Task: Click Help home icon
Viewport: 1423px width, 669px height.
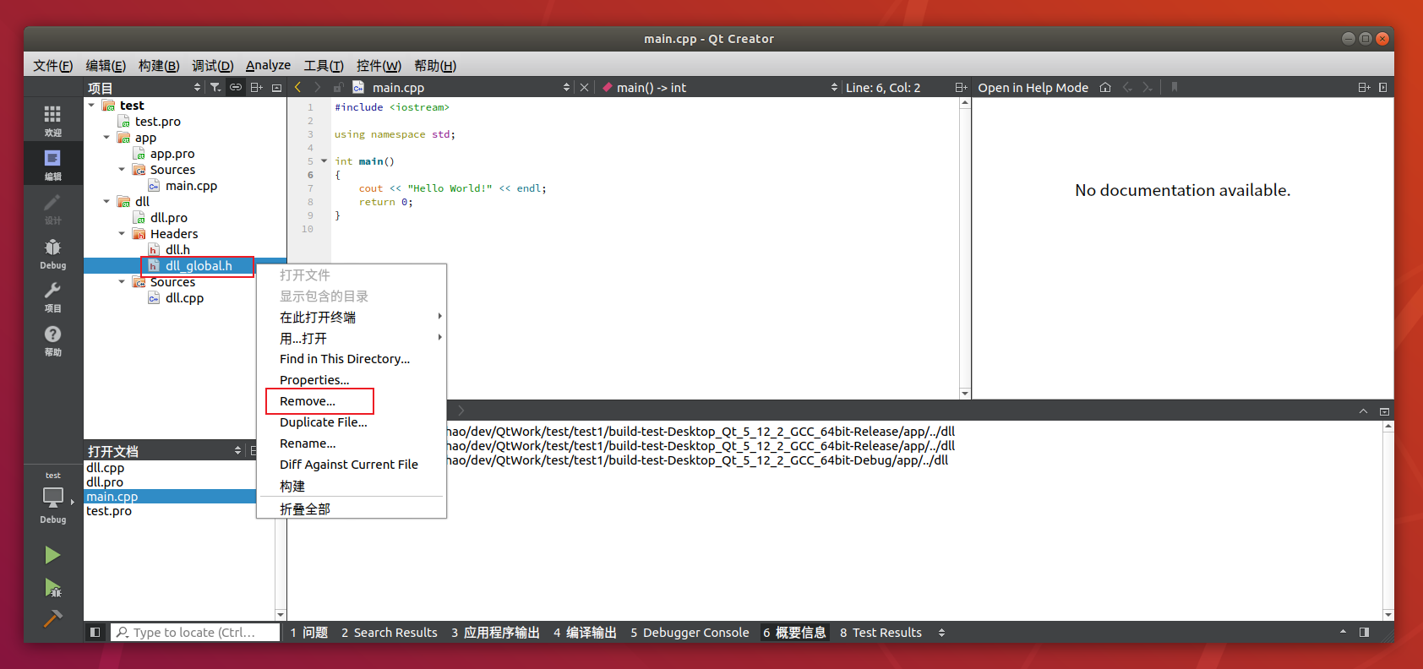Action: pyautogui.click(x=1105, y=87)
